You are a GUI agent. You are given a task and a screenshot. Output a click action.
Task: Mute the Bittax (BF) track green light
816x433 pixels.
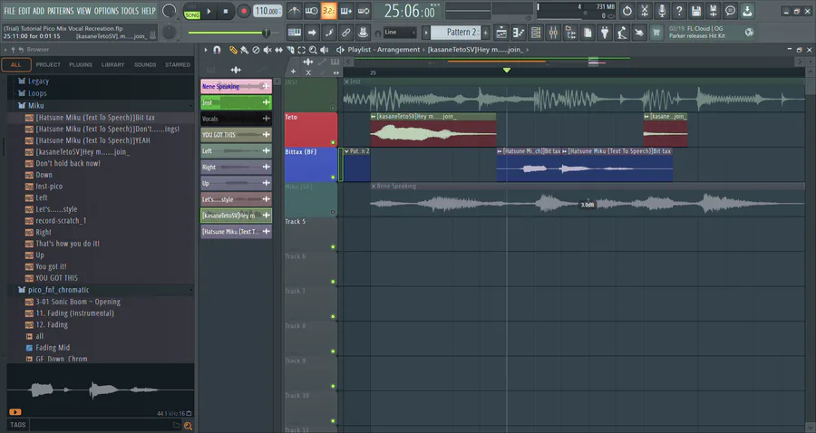[333, 177]
